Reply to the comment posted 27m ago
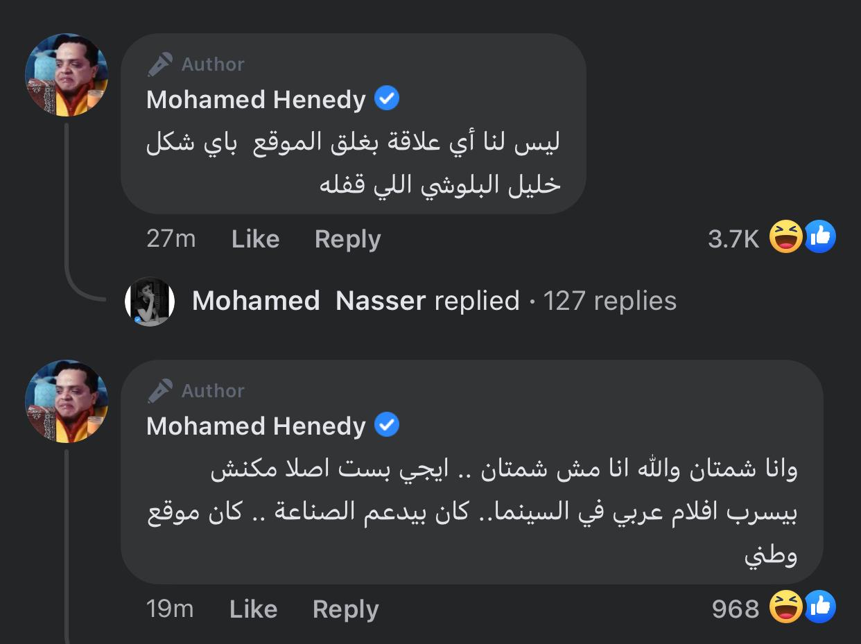861x644 pixels. pyautogui.click(x=347, y=239)
